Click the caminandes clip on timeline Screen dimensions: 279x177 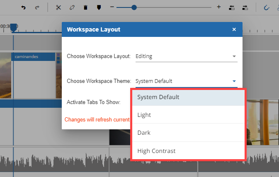33,56
